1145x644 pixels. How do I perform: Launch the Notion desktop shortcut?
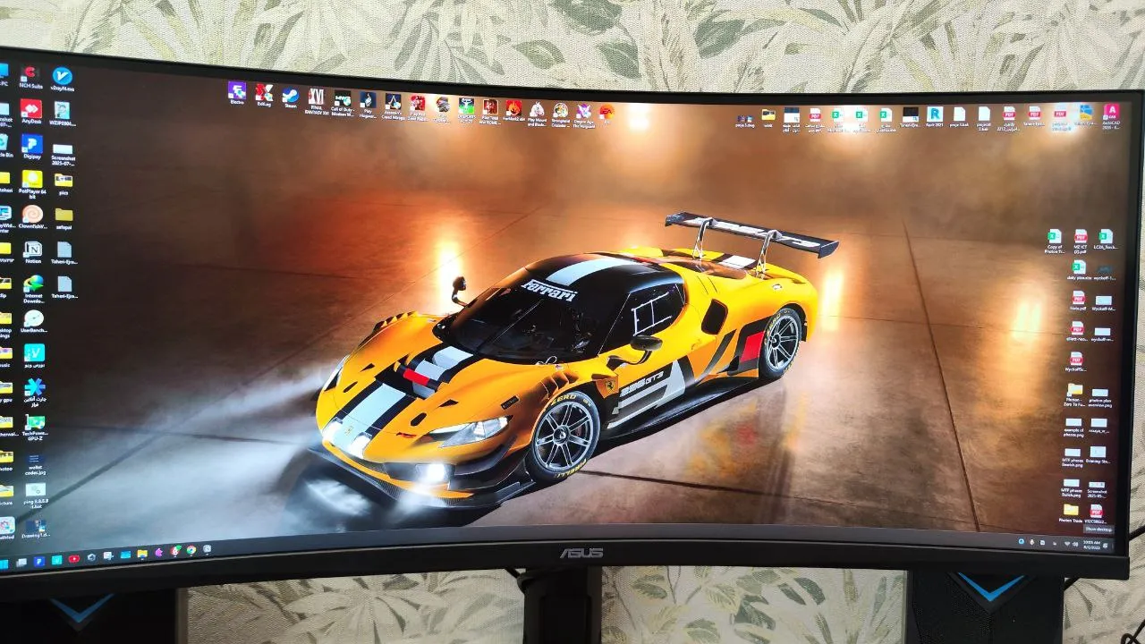point(33,250)
